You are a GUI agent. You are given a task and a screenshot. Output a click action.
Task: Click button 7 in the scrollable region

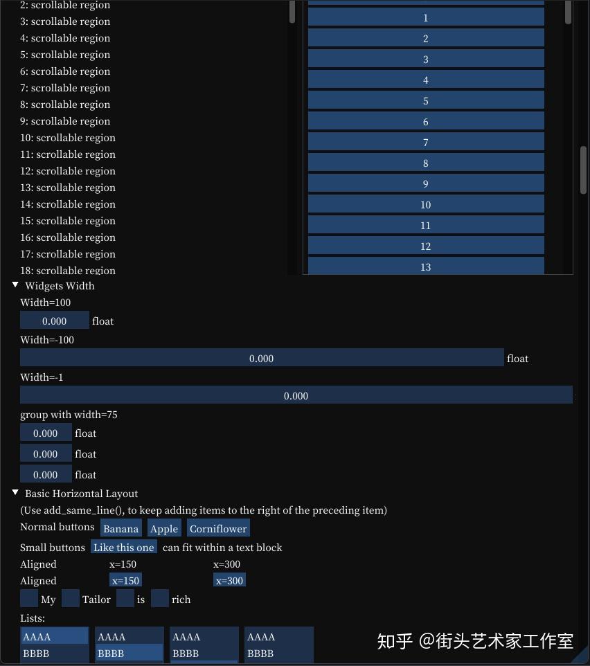pyautogui.click(x=425, y=142)
